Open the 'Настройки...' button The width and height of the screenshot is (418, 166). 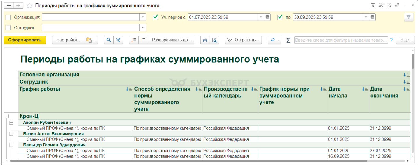[x=68, y=40]
